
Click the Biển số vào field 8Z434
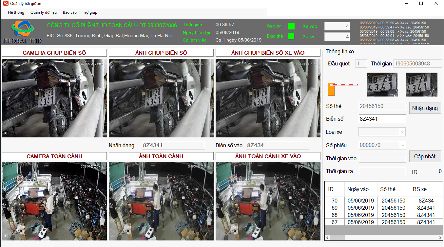pyautogui.click(x=278, y=145)
